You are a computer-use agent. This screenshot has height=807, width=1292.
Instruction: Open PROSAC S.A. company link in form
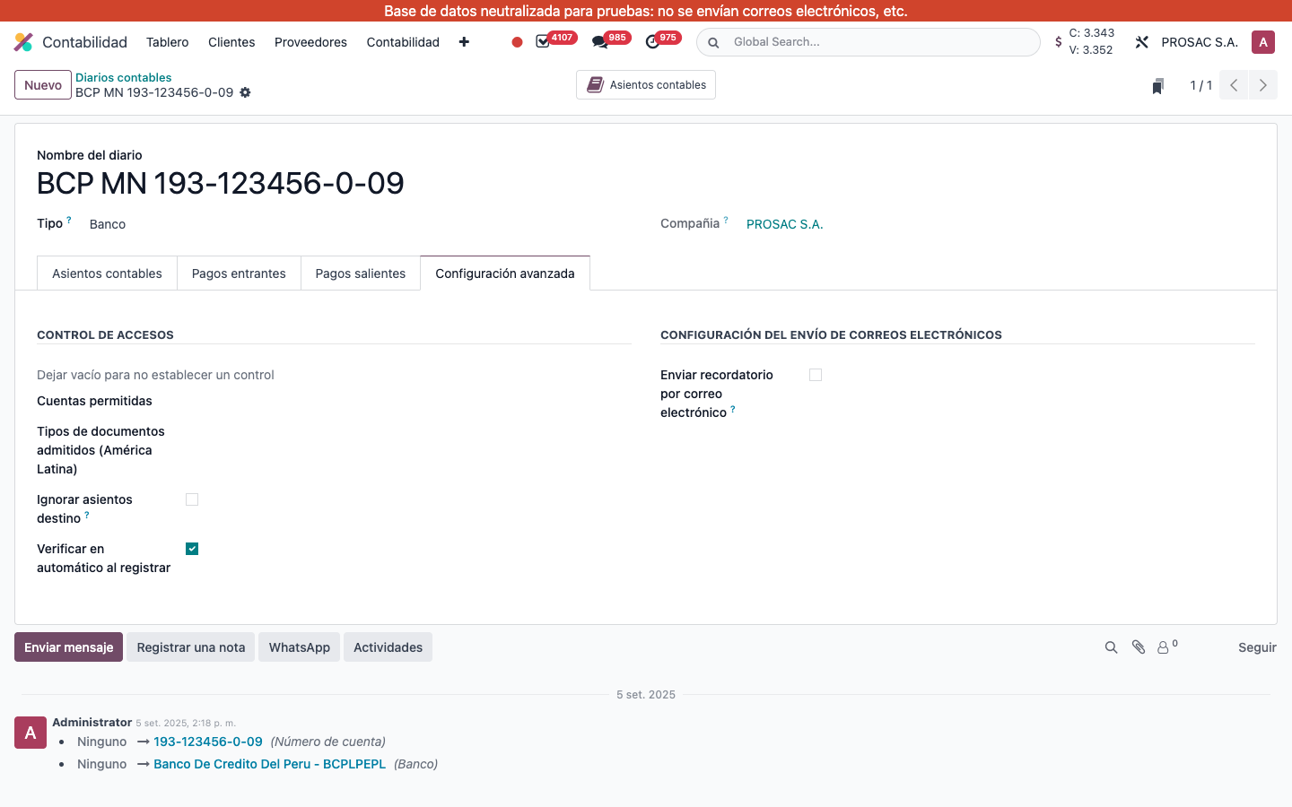coord(785,224)
